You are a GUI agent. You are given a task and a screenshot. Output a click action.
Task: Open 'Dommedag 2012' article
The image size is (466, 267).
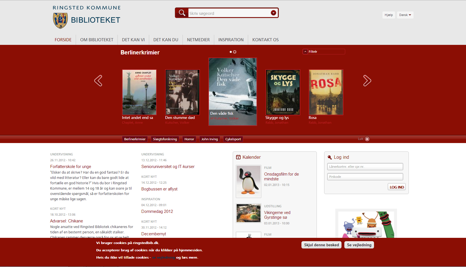[157, 211]
